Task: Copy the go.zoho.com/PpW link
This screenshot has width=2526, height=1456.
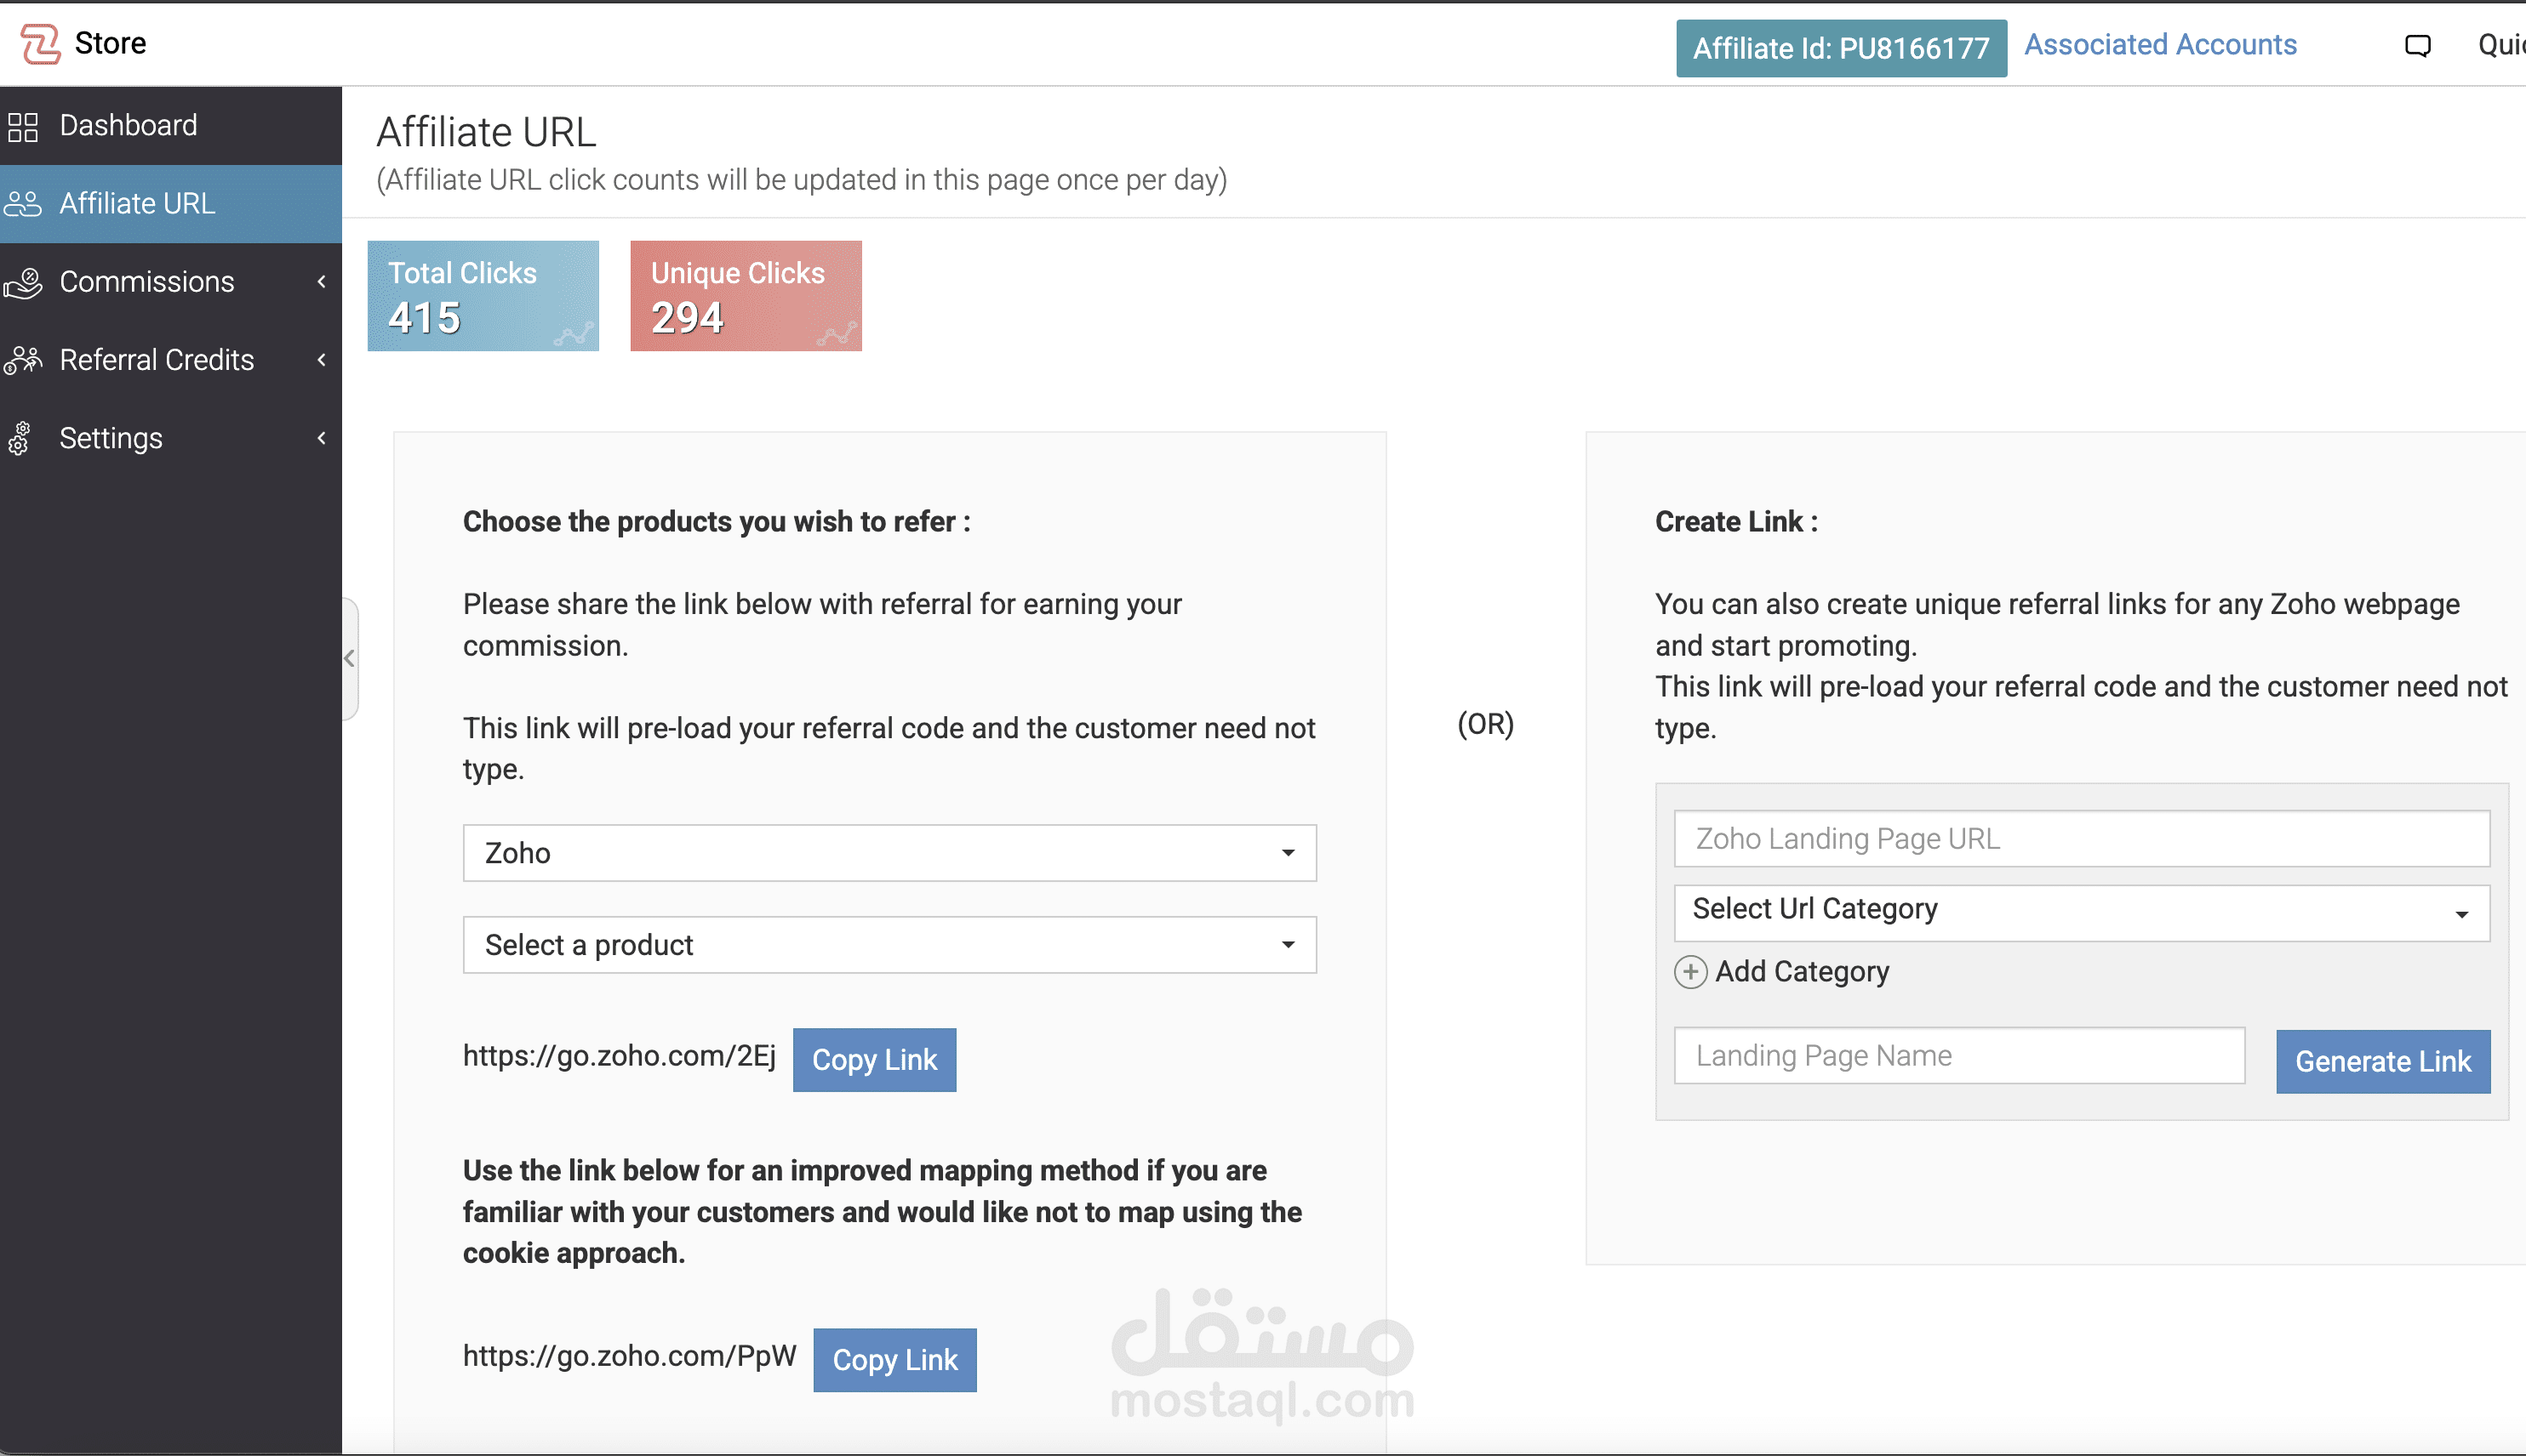Action: point(894,1360)
